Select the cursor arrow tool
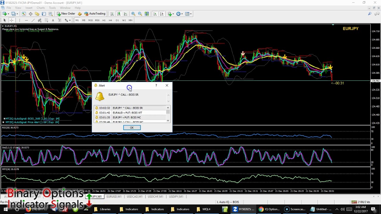 (x=4, y=20)
